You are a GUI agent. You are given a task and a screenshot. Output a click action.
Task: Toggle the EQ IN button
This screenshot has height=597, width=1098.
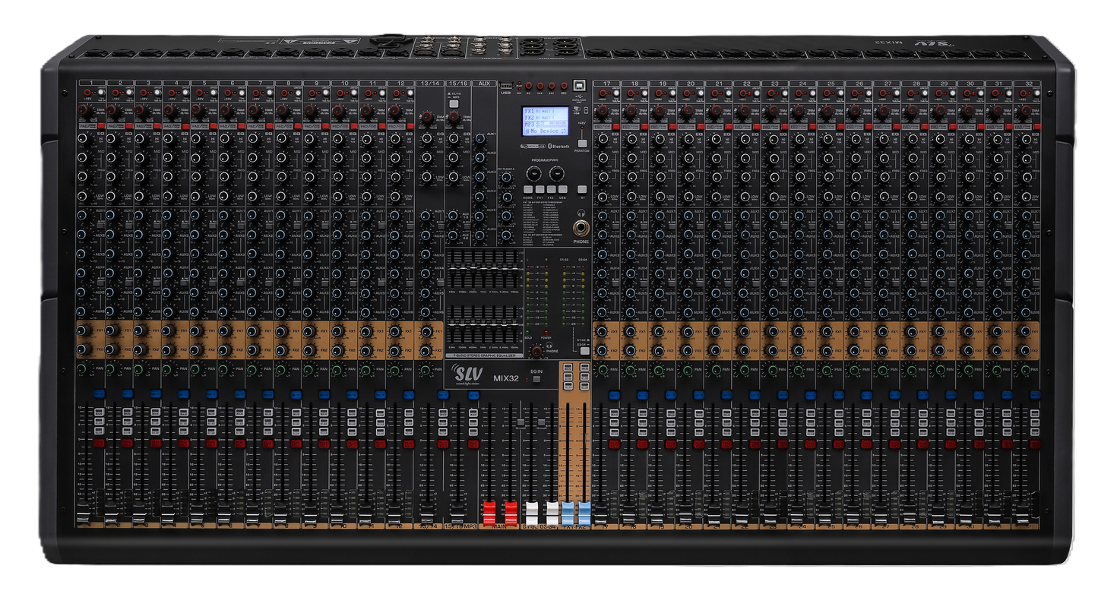pos(536,379)
